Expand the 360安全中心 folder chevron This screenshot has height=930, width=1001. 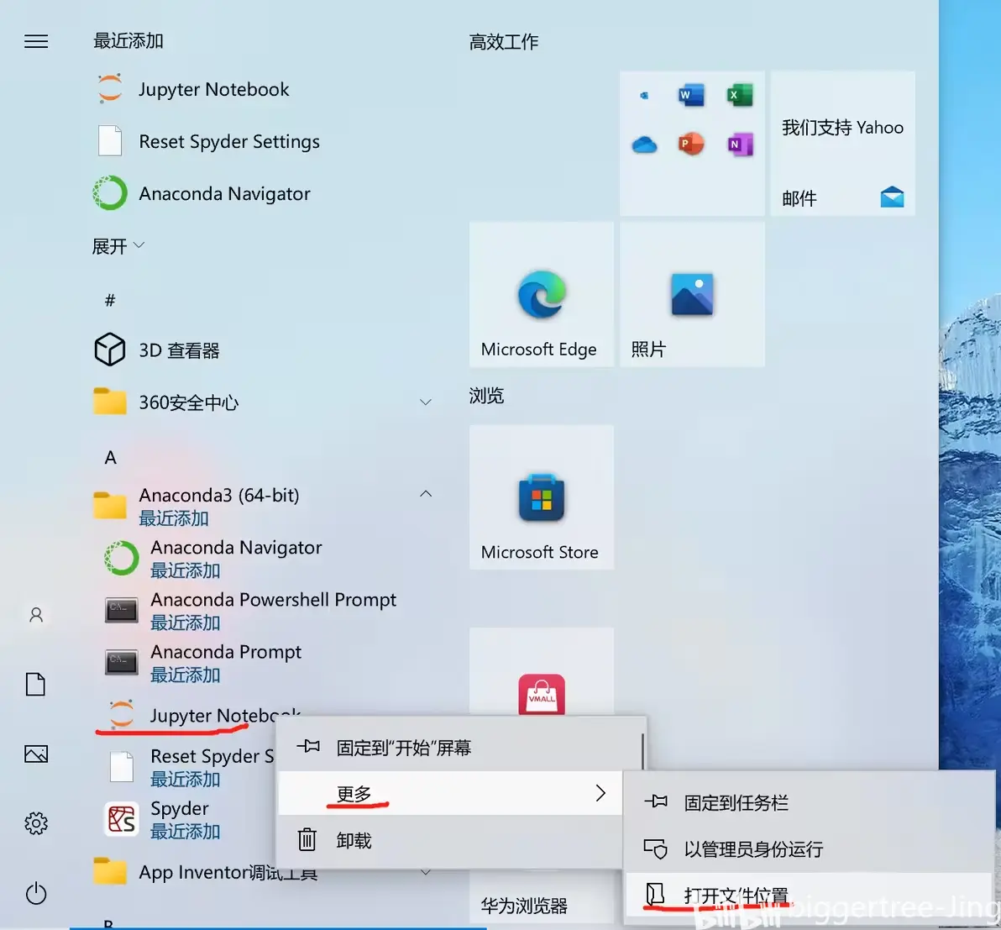coord(425,402)
